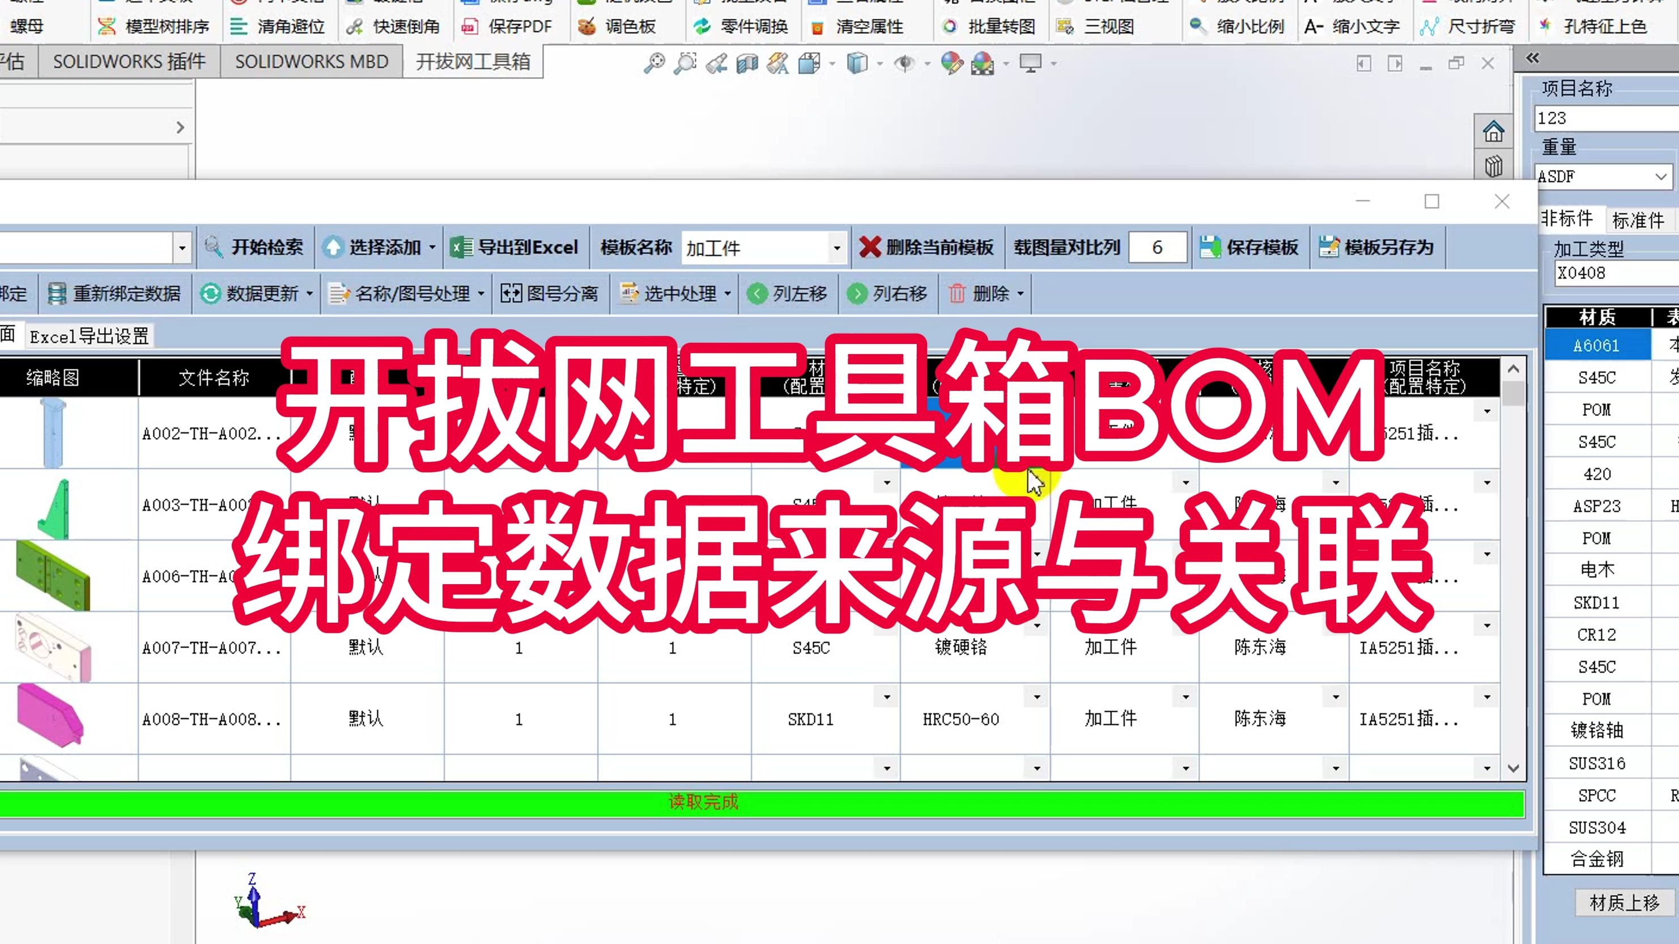Click home icon in task pane
This screenshot has height=944, width=1679.
click(1493, 131)
